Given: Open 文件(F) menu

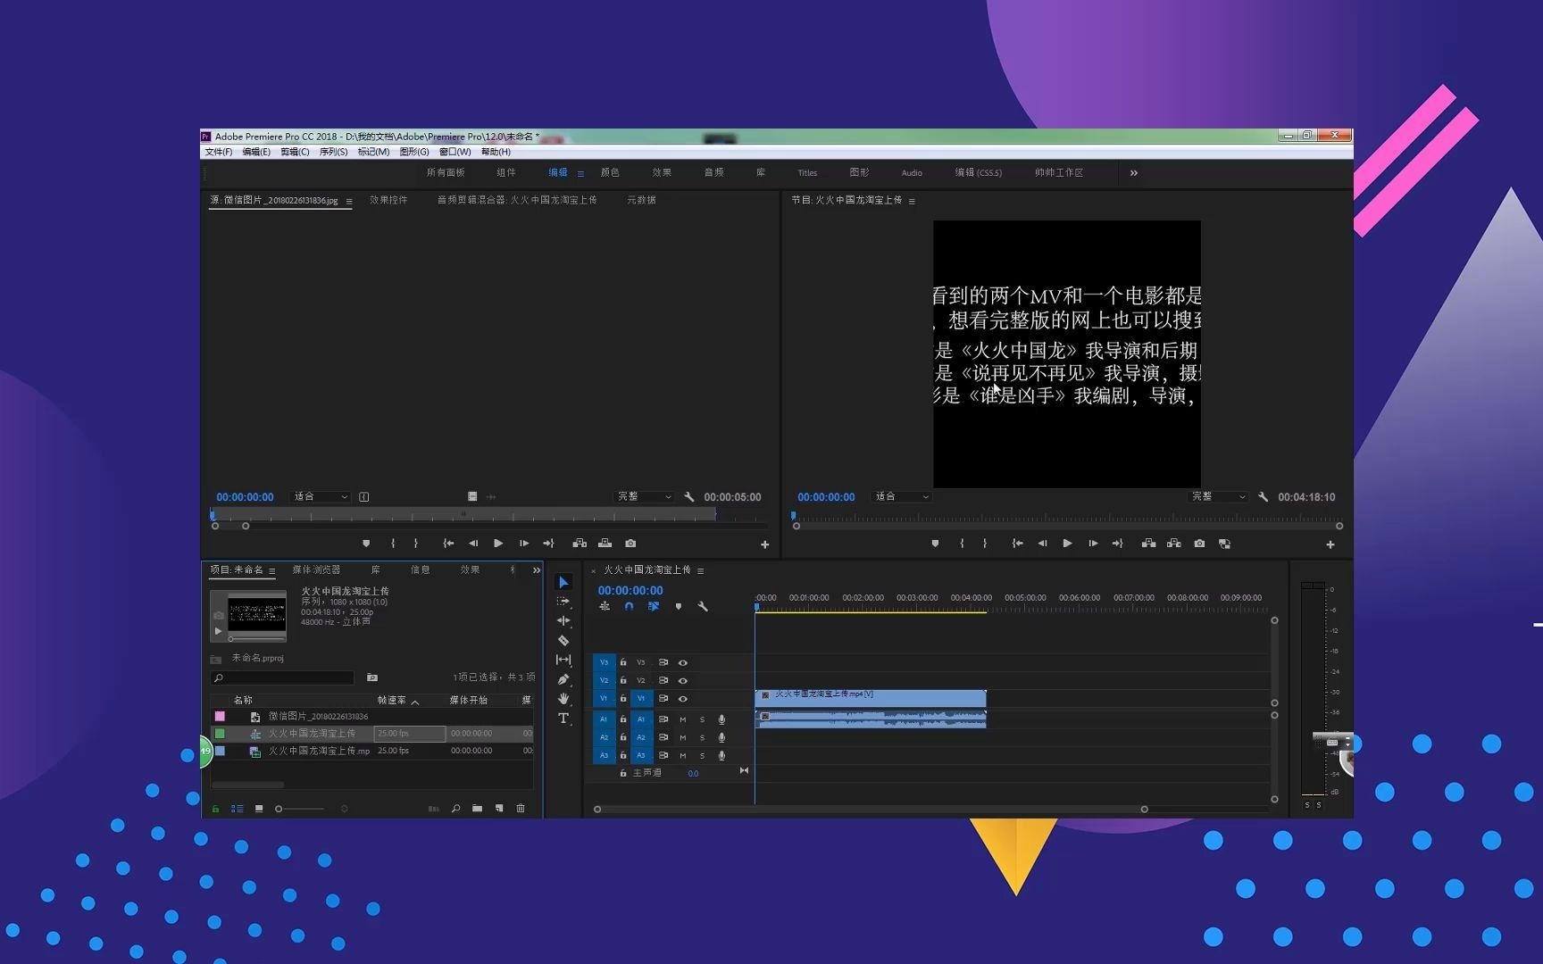Looking at the screenshot, I should (219, 152).
